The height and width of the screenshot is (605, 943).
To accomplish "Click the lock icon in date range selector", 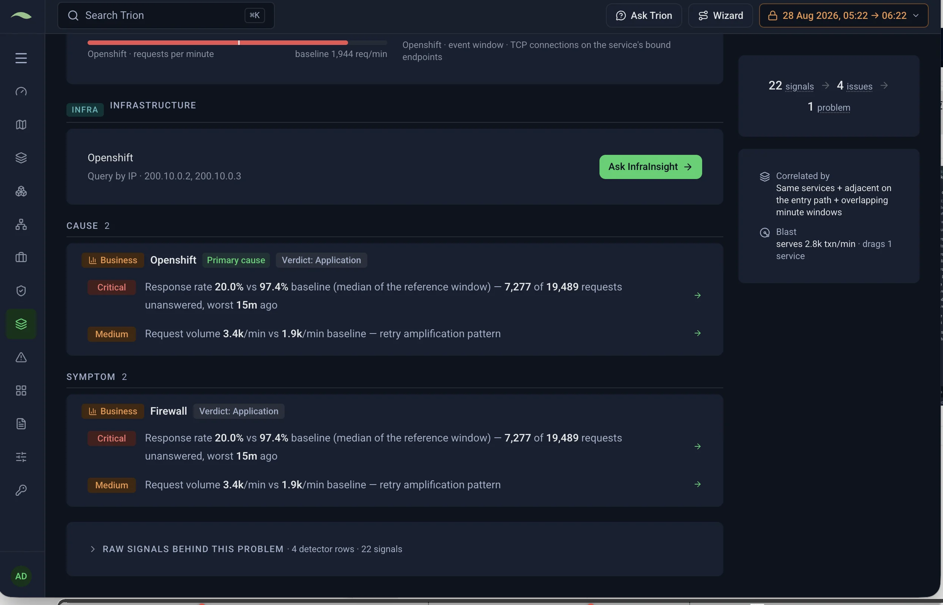I will 773,15.
